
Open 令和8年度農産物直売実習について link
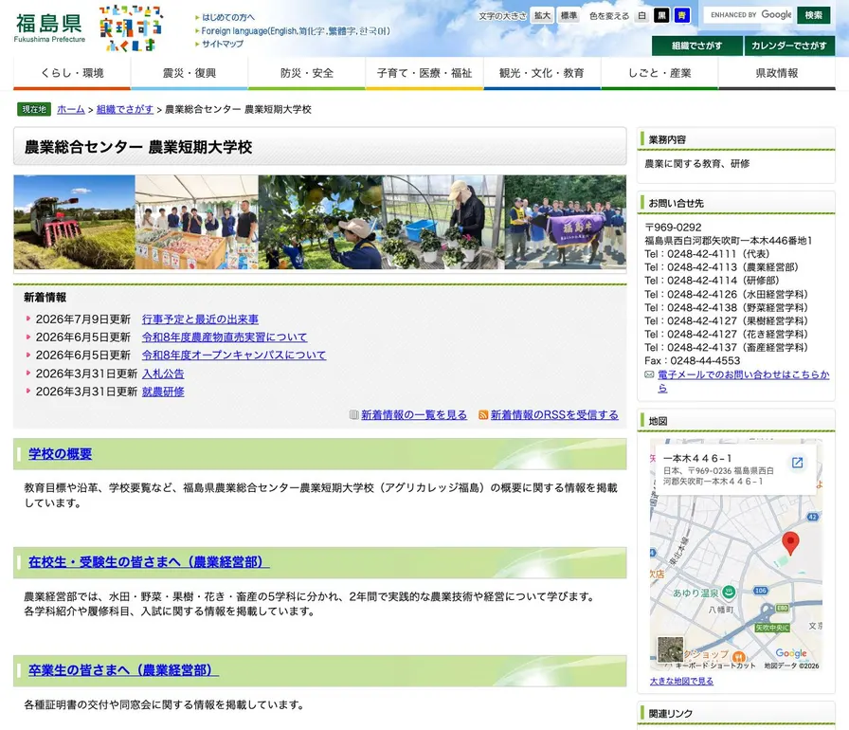point(225,337)
